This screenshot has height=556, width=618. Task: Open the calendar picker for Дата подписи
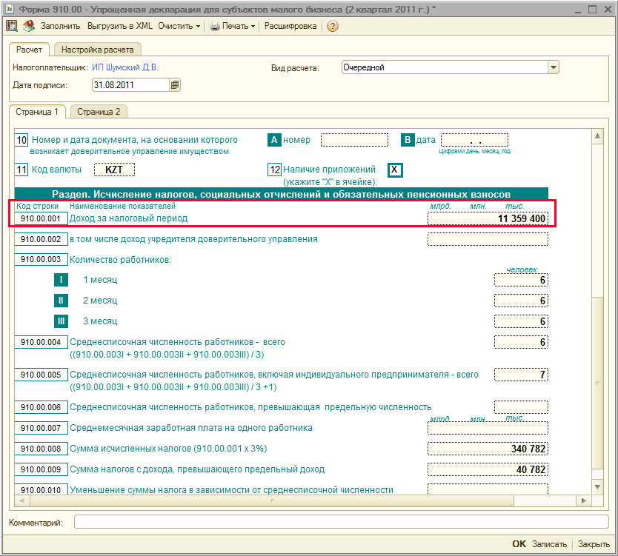175,85
